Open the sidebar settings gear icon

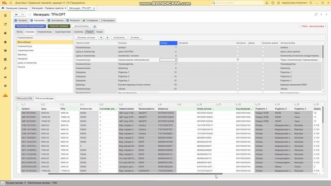pos(6,86)
